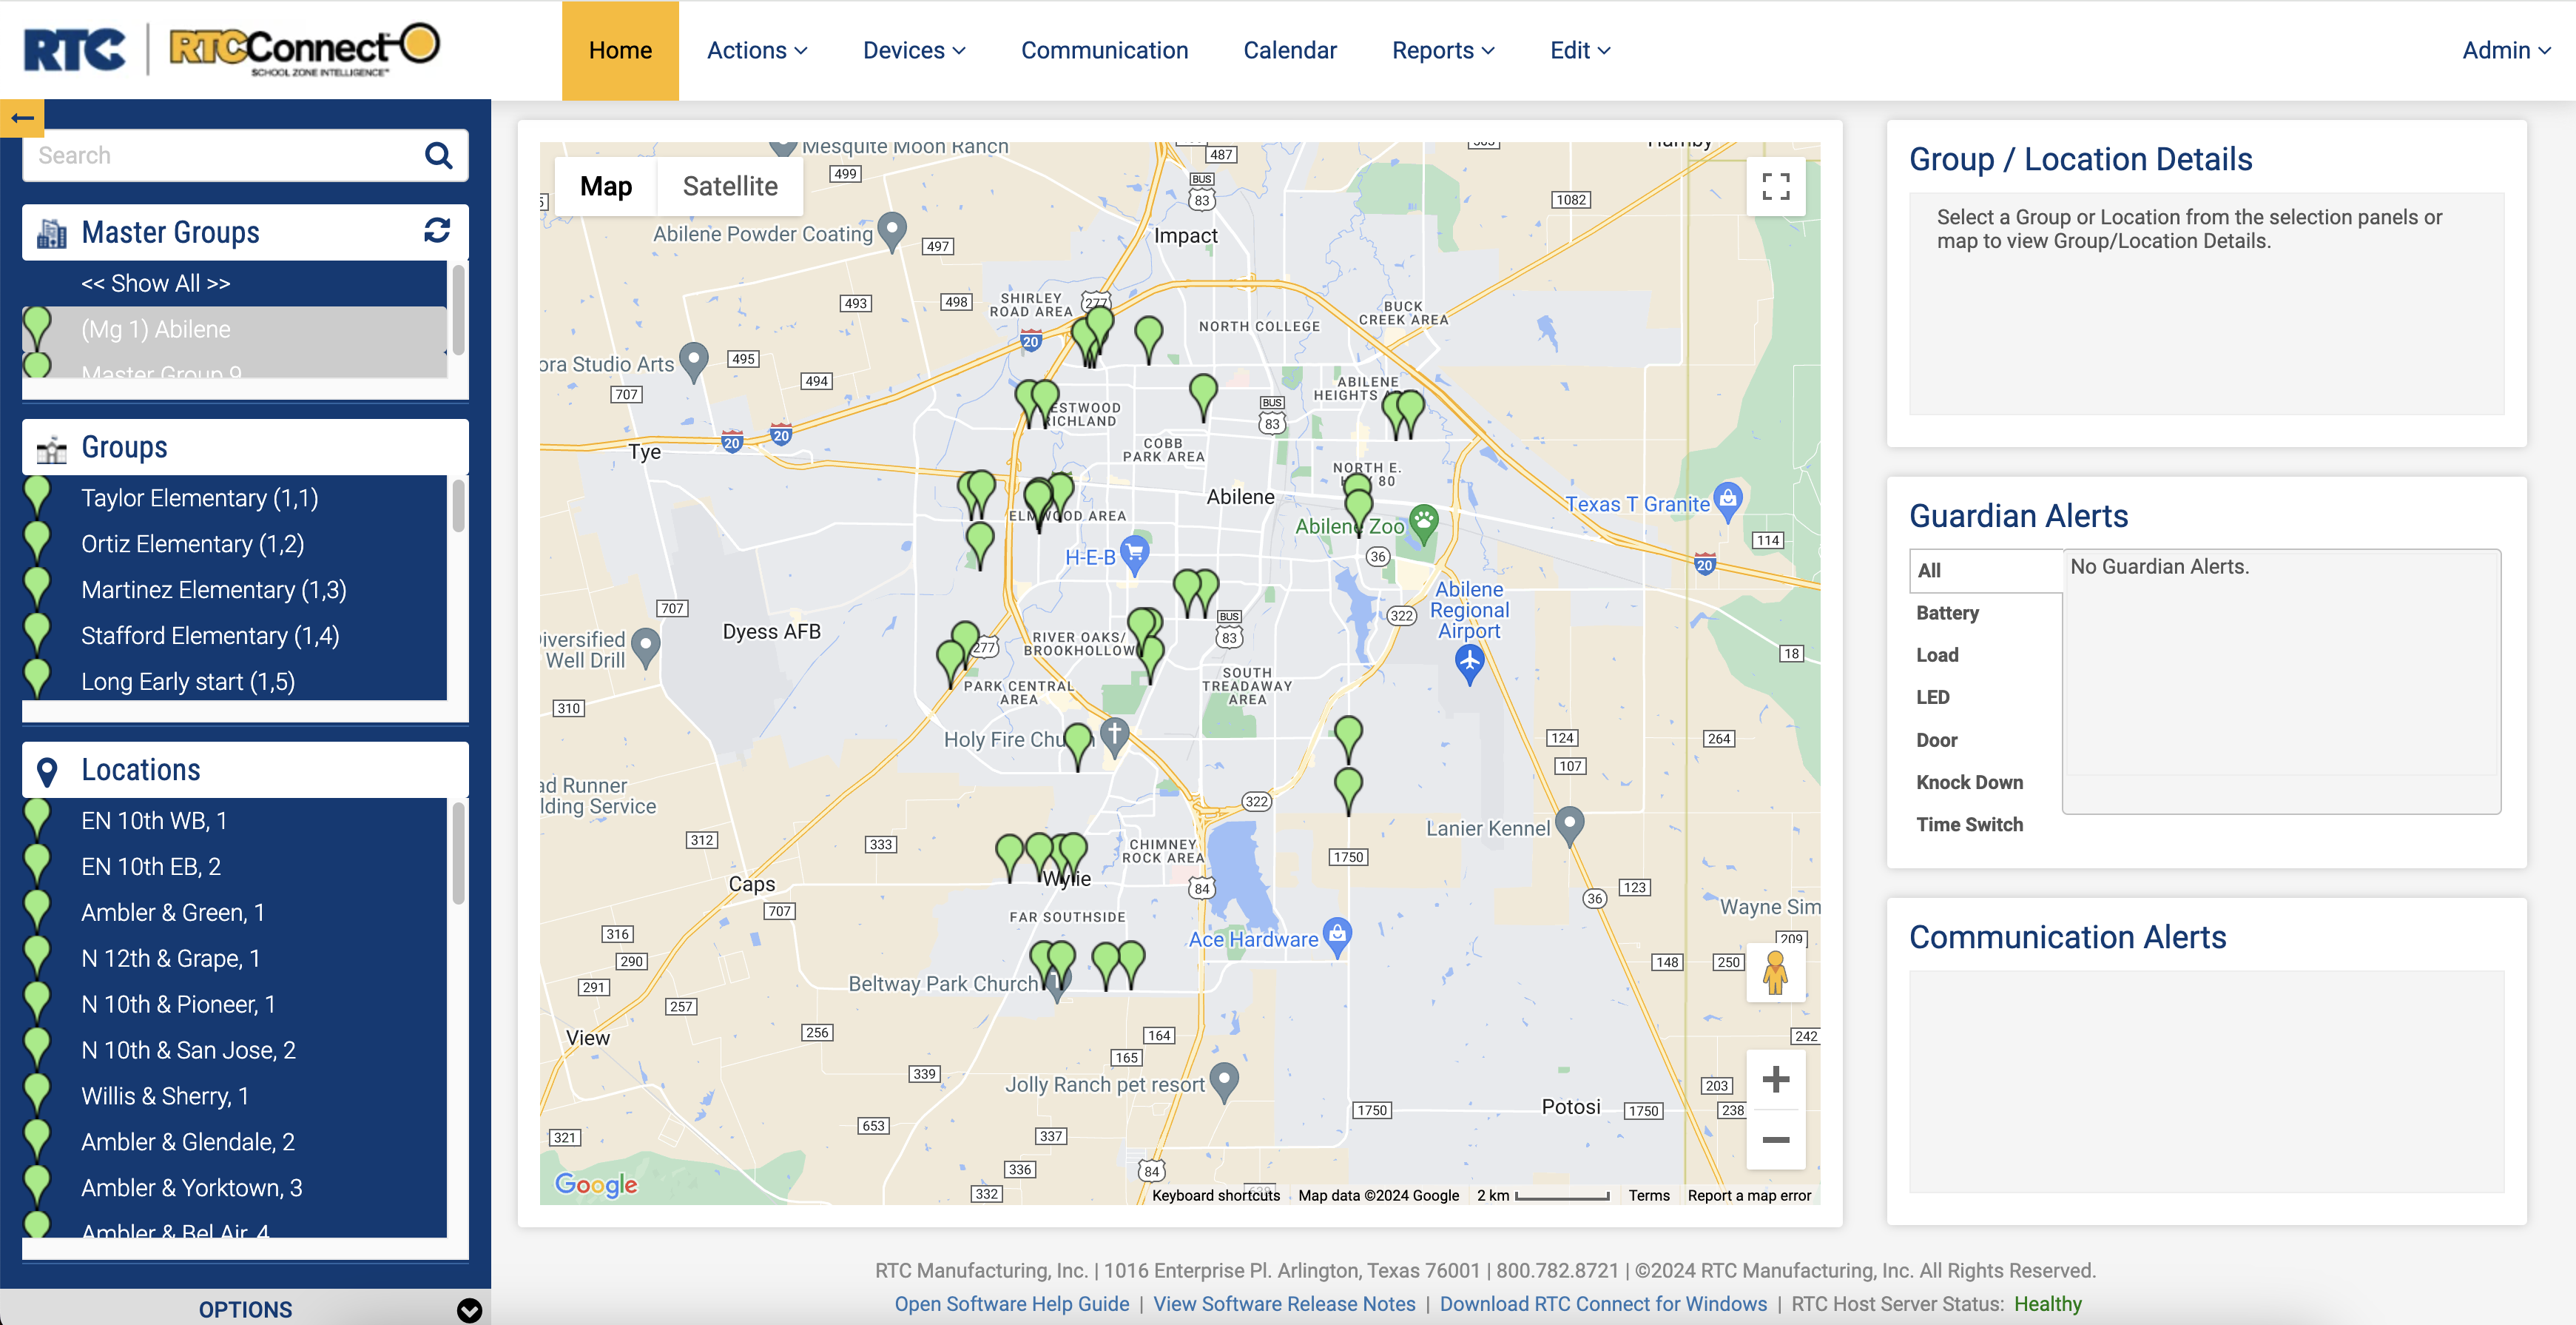Open the Admin user dropdown

point(2506,50)
